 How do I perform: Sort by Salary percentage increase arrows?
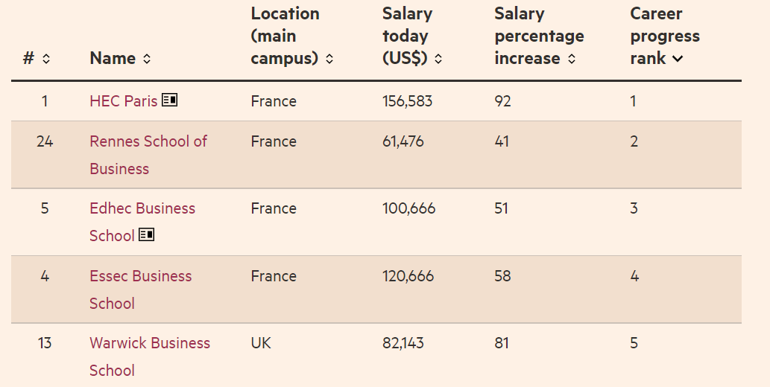coord(572,59)
